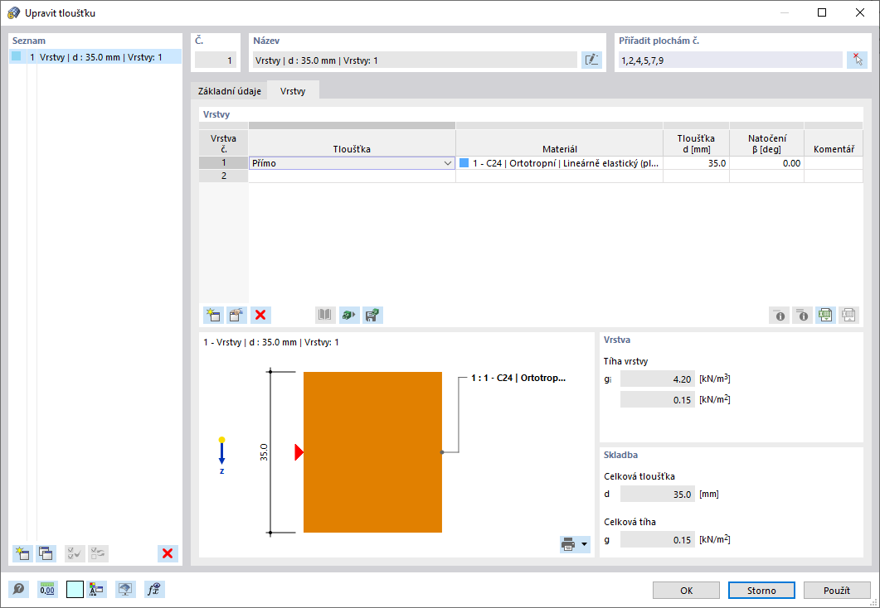Image resolution: width=880 pixels, height=608 pixels.
Task: Click the first info icon in Vrstvy toolbar
Action: (779, 315)
